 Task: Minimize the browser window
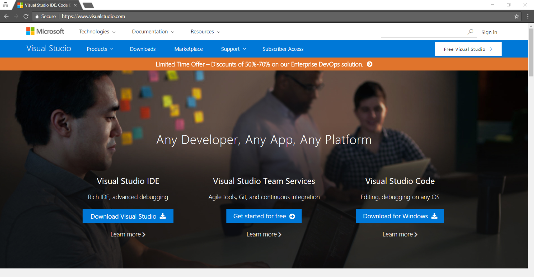coord(493,5)
